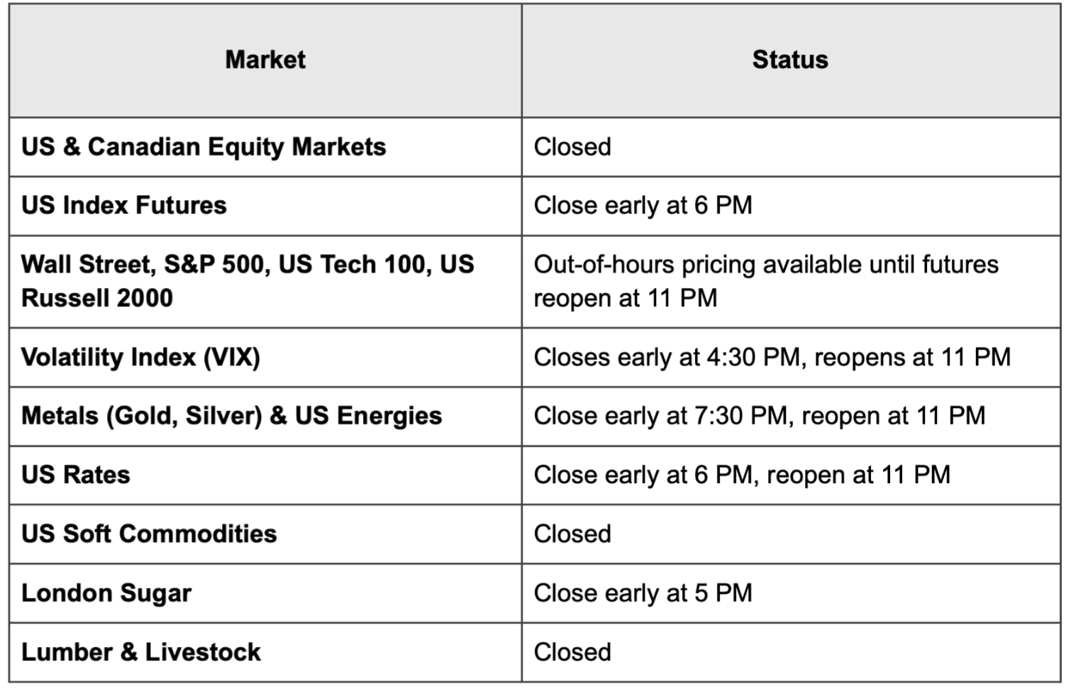1071x691 pixels.
Task: Click the out-of-hours pricing status text
Action: point(766,282)
